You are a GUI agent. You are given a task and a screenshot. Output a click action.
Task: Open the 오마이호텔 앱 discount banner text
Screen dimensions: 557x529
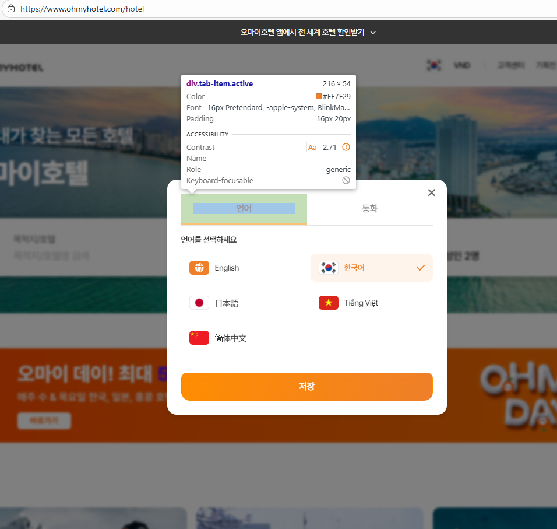[302, 32]
